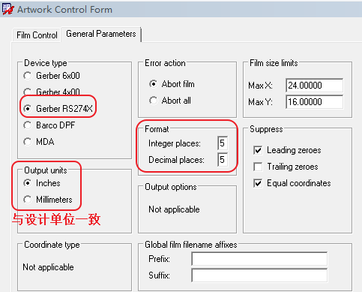Focus the Max Y film size field

tap(315, 102)
